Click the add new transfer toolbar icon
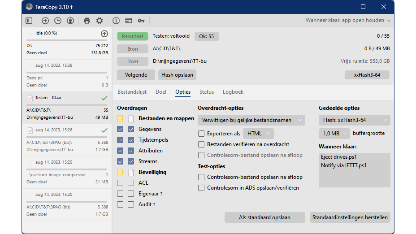 coord(45,21)
